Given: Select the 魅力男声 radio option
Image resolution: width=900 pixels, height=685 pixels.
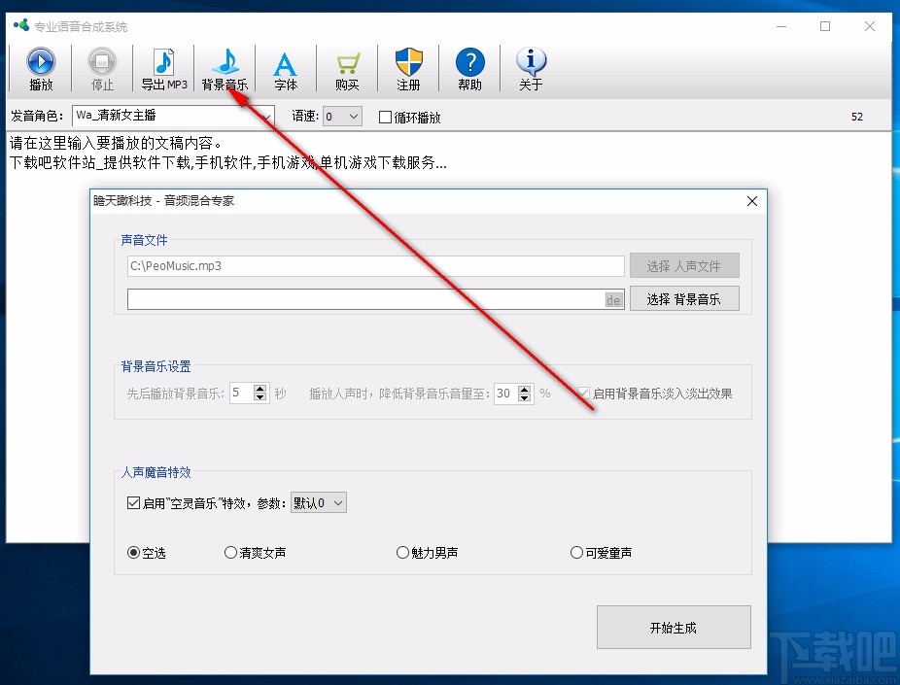Looking at the screenshot, I should tap(403, 553).
